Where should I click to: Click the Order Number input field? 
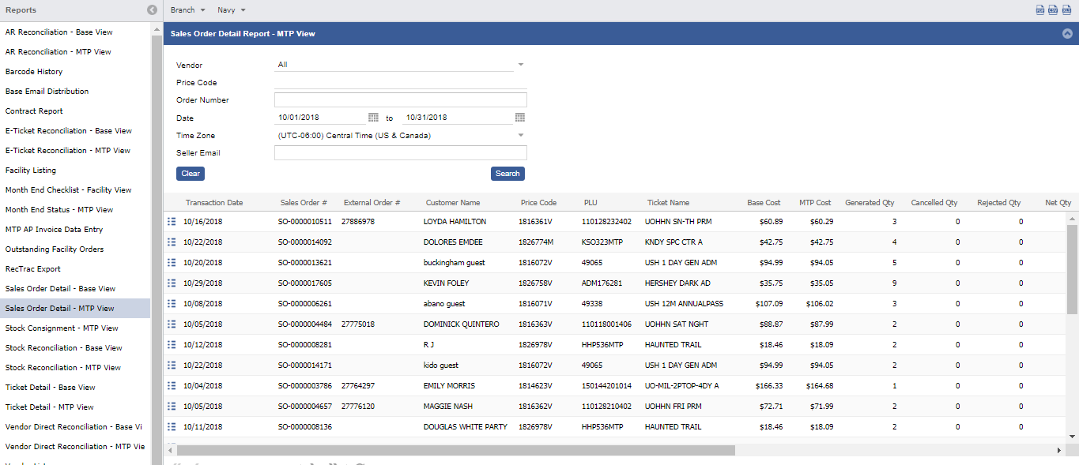[x=400, y=100]
